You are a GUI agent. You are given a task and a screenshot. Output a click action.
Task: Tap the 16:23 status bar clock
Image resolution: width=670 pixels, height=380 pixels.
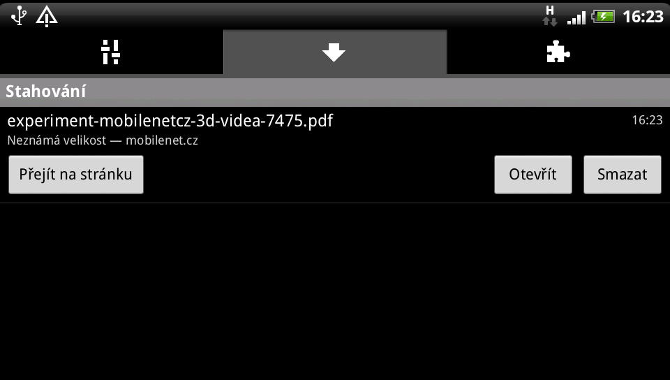point(643,17)
